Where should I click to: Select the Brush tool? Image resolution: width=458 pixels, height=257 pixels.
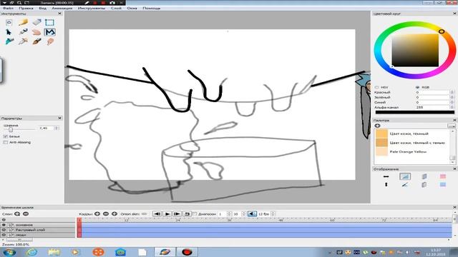click(x=36, y=41)
